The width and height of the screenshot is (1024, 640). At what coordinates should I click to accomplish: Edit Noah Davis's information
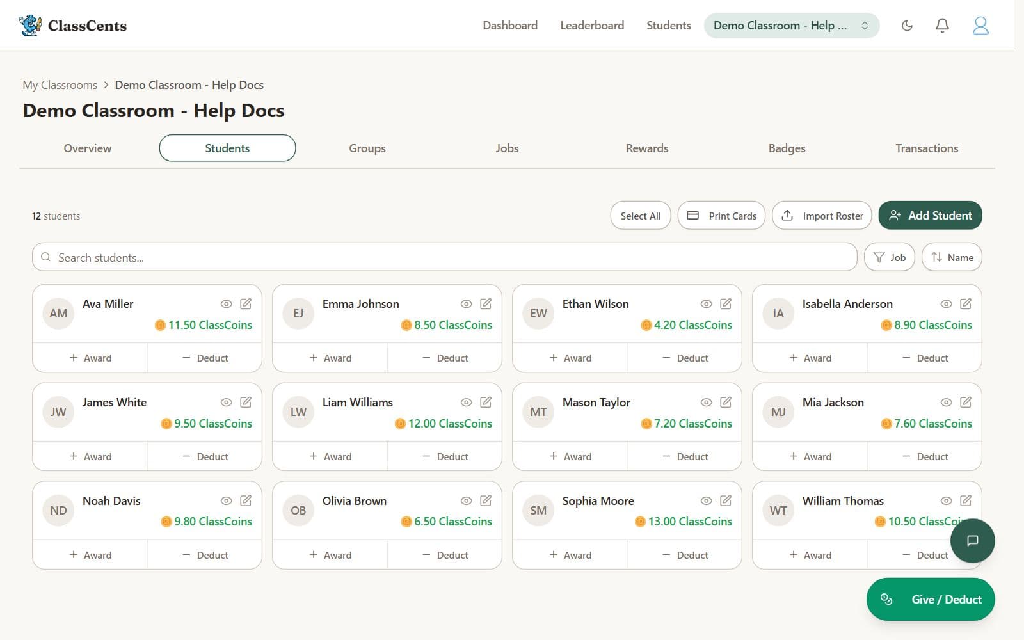click(246, 501)
